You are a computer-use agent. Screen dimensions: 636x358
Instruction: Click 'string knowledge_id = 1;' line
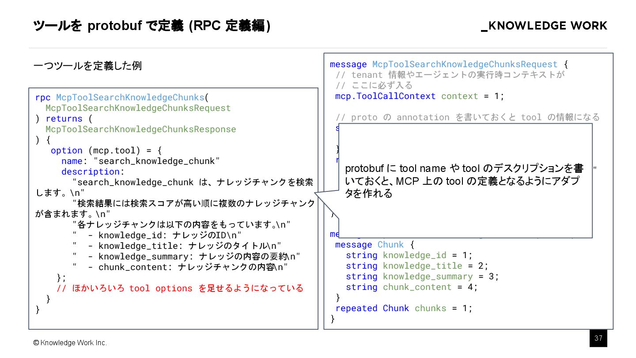(409, 255)
